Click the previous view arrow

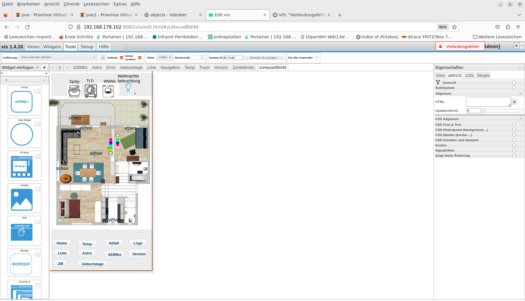(53, 67)
